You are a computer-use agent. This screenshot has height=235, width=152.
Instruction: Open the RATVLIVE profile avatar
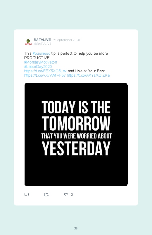tap(28, 42)
